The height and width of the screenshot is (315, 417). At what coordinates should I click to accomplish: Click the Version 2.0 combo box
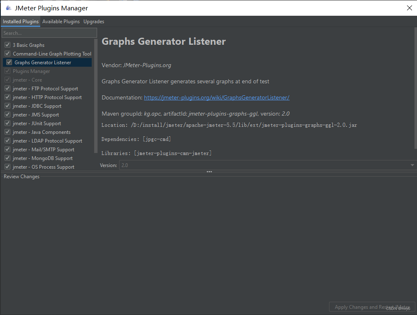point(266,165)
